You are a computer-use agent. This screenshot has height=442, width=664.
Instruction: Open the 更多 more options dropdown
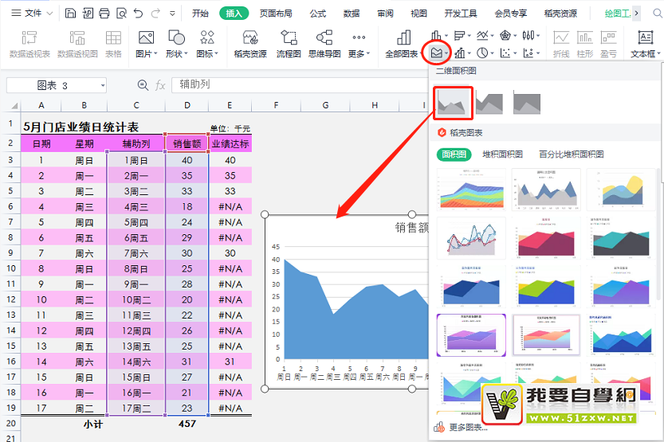359,44
